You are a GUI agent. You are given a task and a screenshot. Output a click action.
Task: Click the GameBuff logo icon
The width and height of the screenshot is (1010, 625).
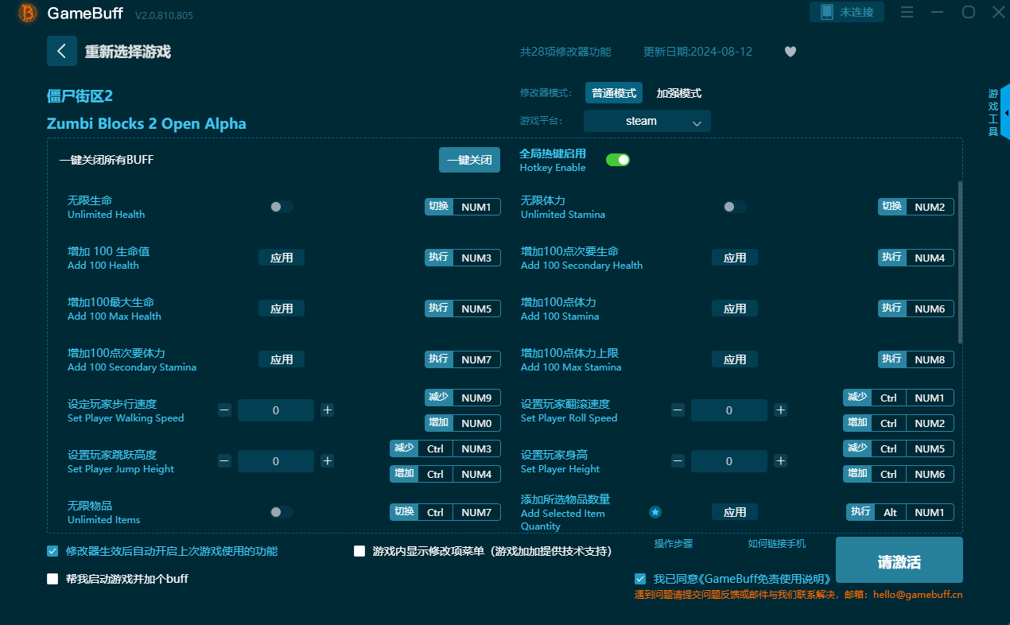pos(28,13)
